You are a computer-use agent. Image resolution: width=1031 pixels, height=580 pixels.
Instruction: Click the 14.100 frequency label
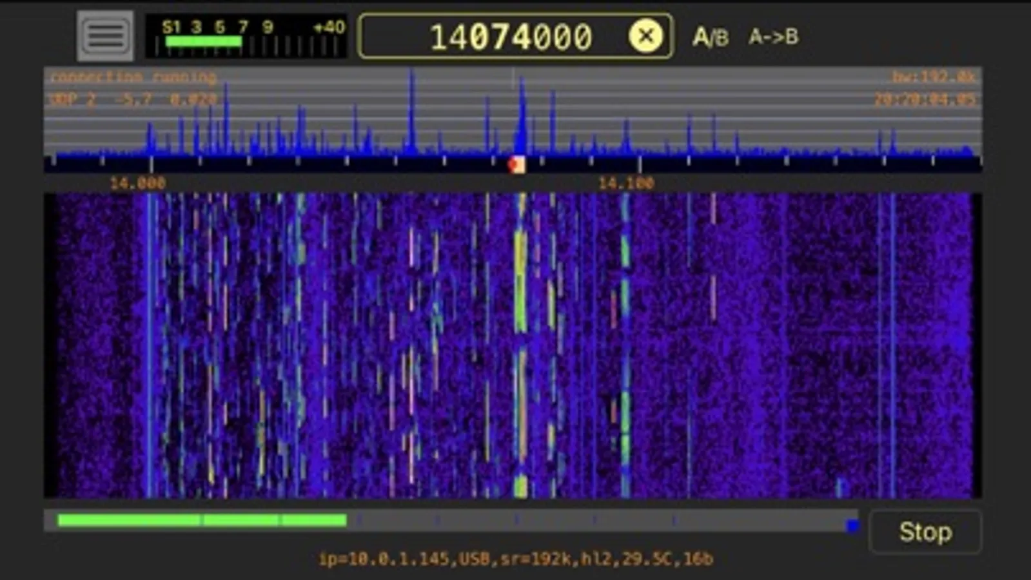click(x=626, y=184)
